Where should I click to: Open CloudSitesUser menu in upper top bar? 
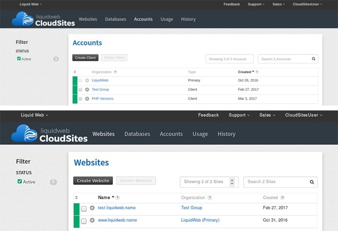pos(307,4)
